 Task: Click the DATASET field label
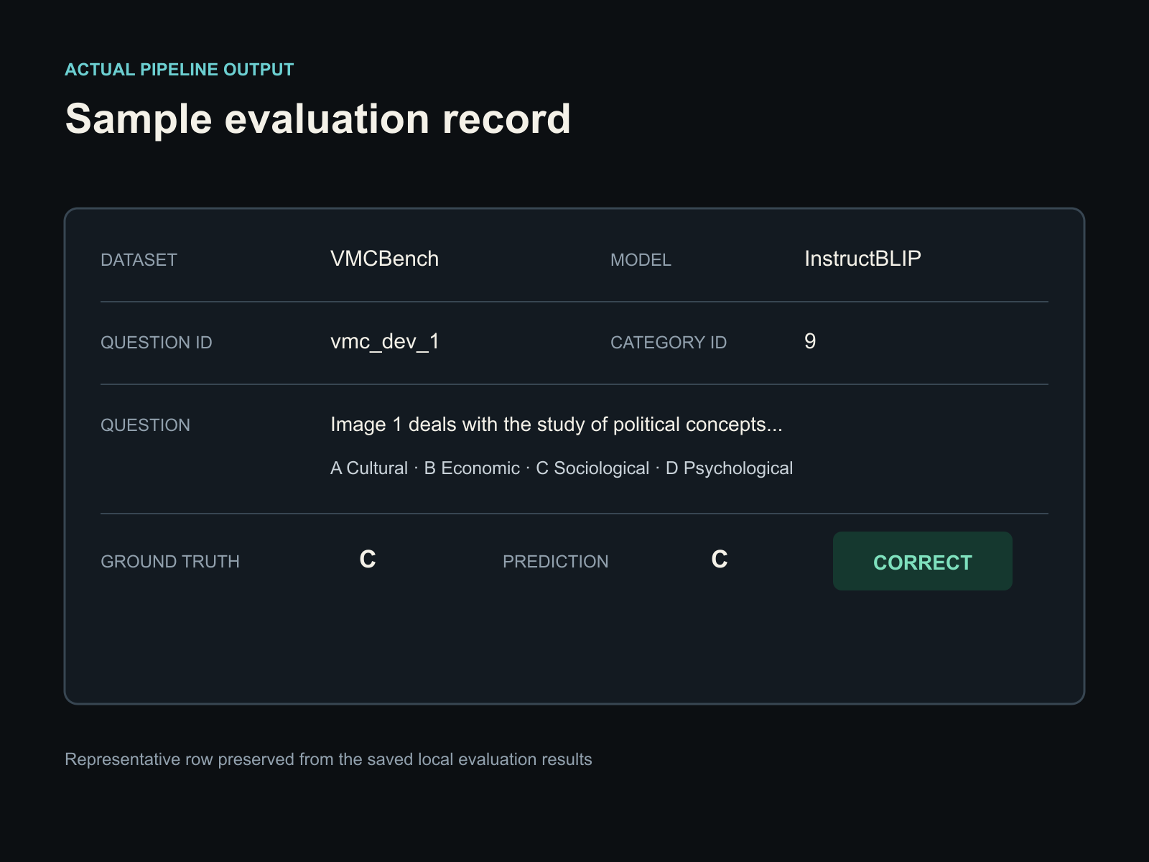[139, 260]
